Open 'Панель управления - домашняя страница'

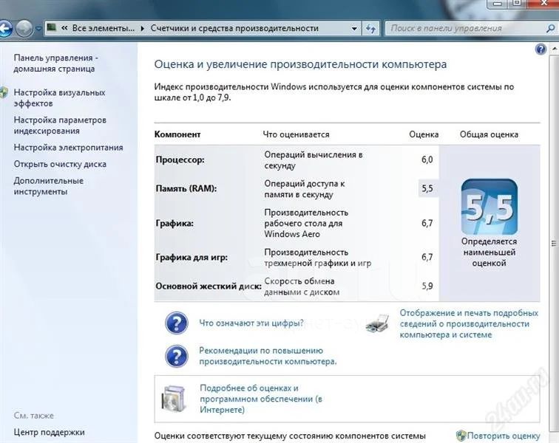tap(56, 63)
